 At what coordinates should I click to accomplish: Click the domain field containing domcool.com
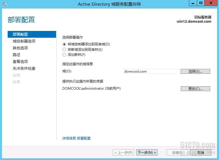pos(152,71)
